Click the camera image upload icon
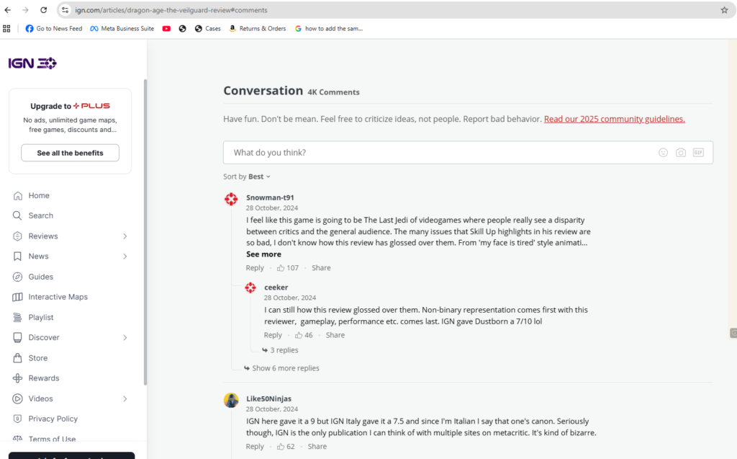Viewport: 737px width, 459px height. [x=680, y=153]
